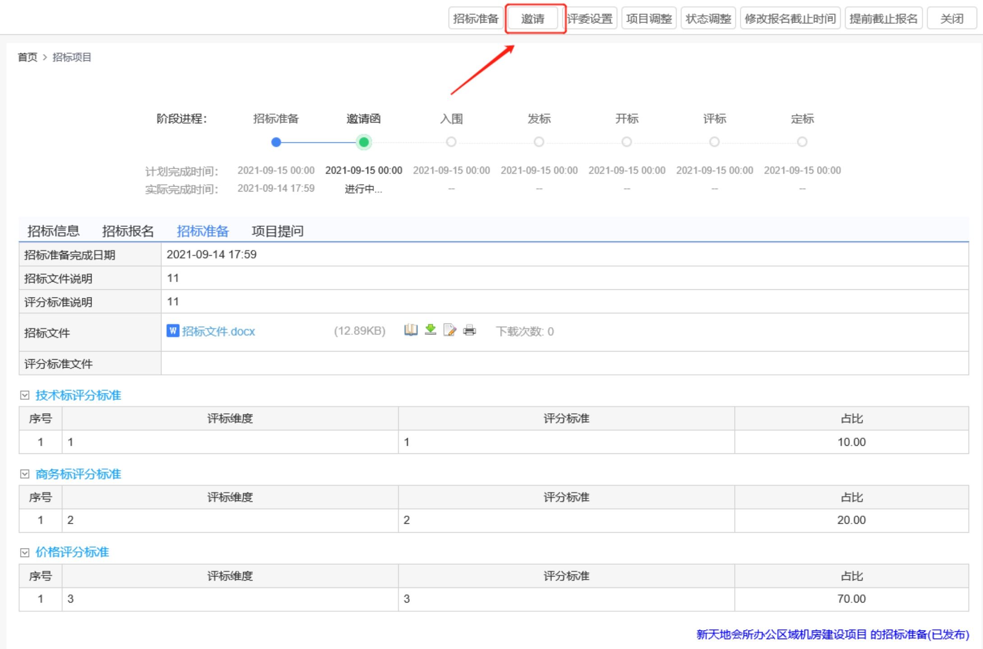Viewport: 983px width, 649px height.
Task: Click the blue Word icon beside 招标文件.docx
Action: 173,331
